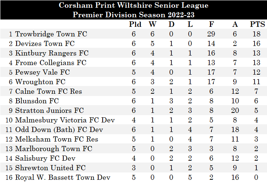Click Malmesbury Victoria FC Dev

tap(65, 120)
